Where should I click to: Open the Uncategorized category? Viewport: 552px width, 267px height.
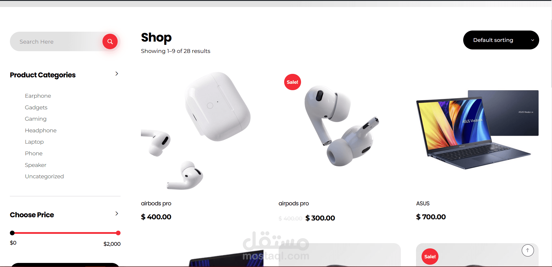pyautogui.click(x=44, y=177)
